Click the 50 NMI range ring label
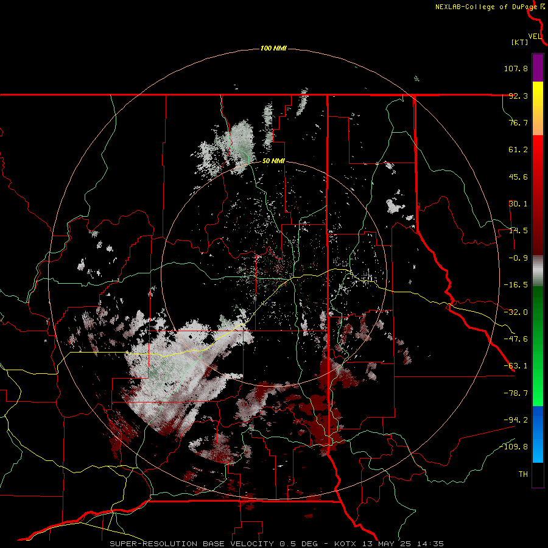 click(273, 161)
